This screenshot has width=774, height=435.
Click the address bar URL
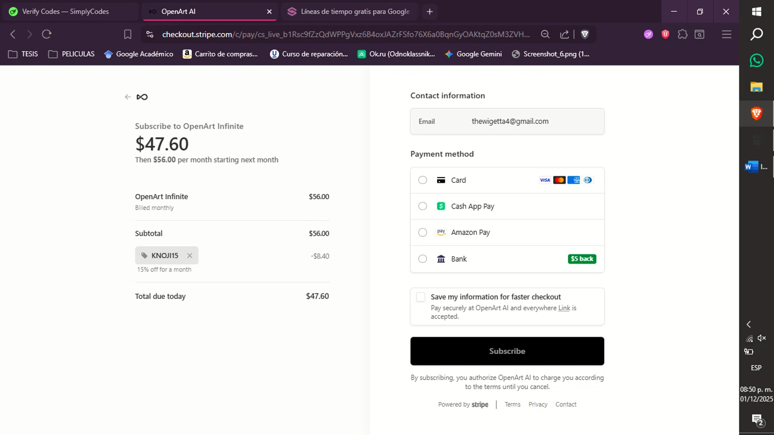[346, 34]
